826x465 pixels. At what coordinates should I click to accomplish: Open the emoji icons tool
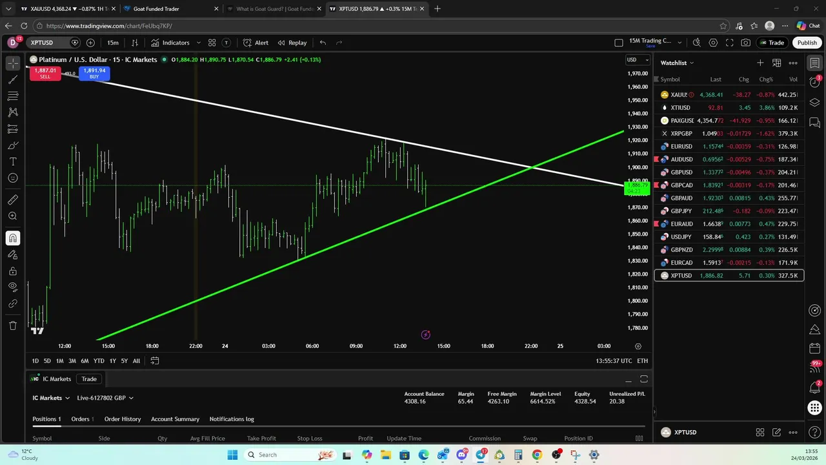(13, 178)
